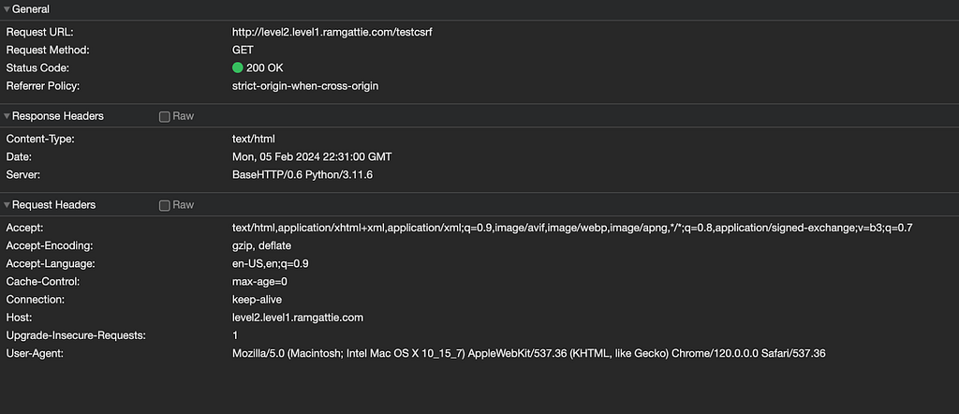959x414 pixels.
Task: Select the 200 OK status text
Action: coord(265,67)
